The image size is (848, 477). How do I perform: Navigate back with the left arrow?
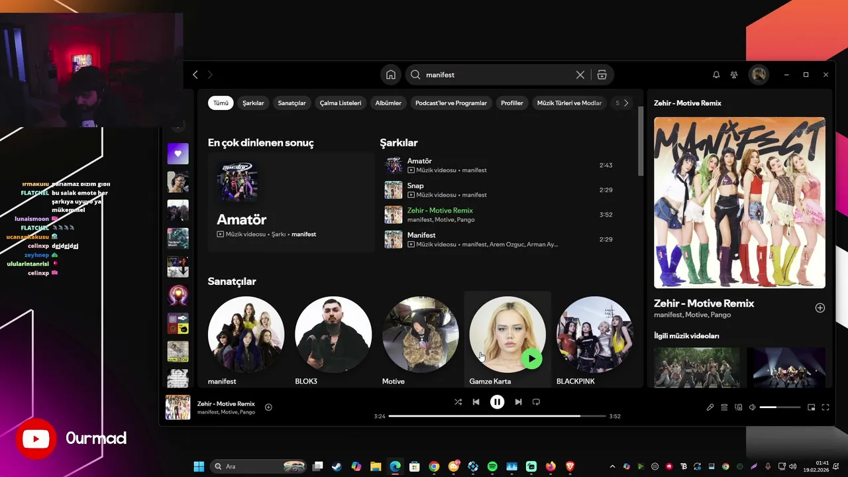coord(195,75)
